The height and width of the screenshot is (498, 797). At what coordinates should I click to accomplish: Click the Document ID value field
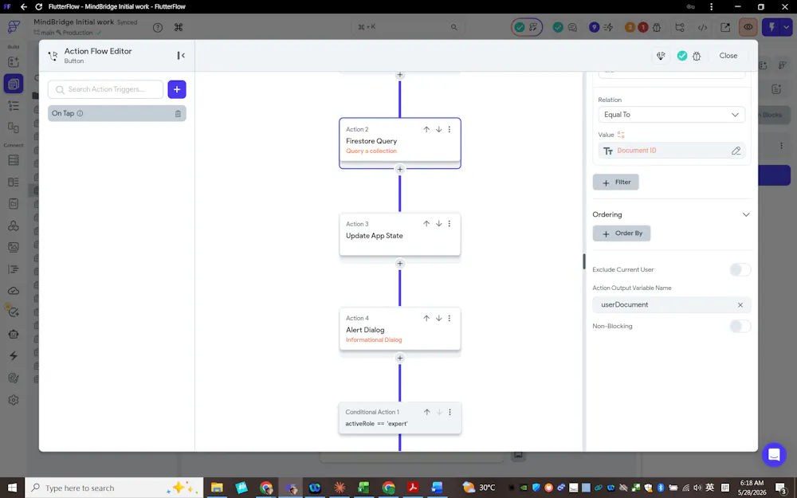[x=671, y=151]
